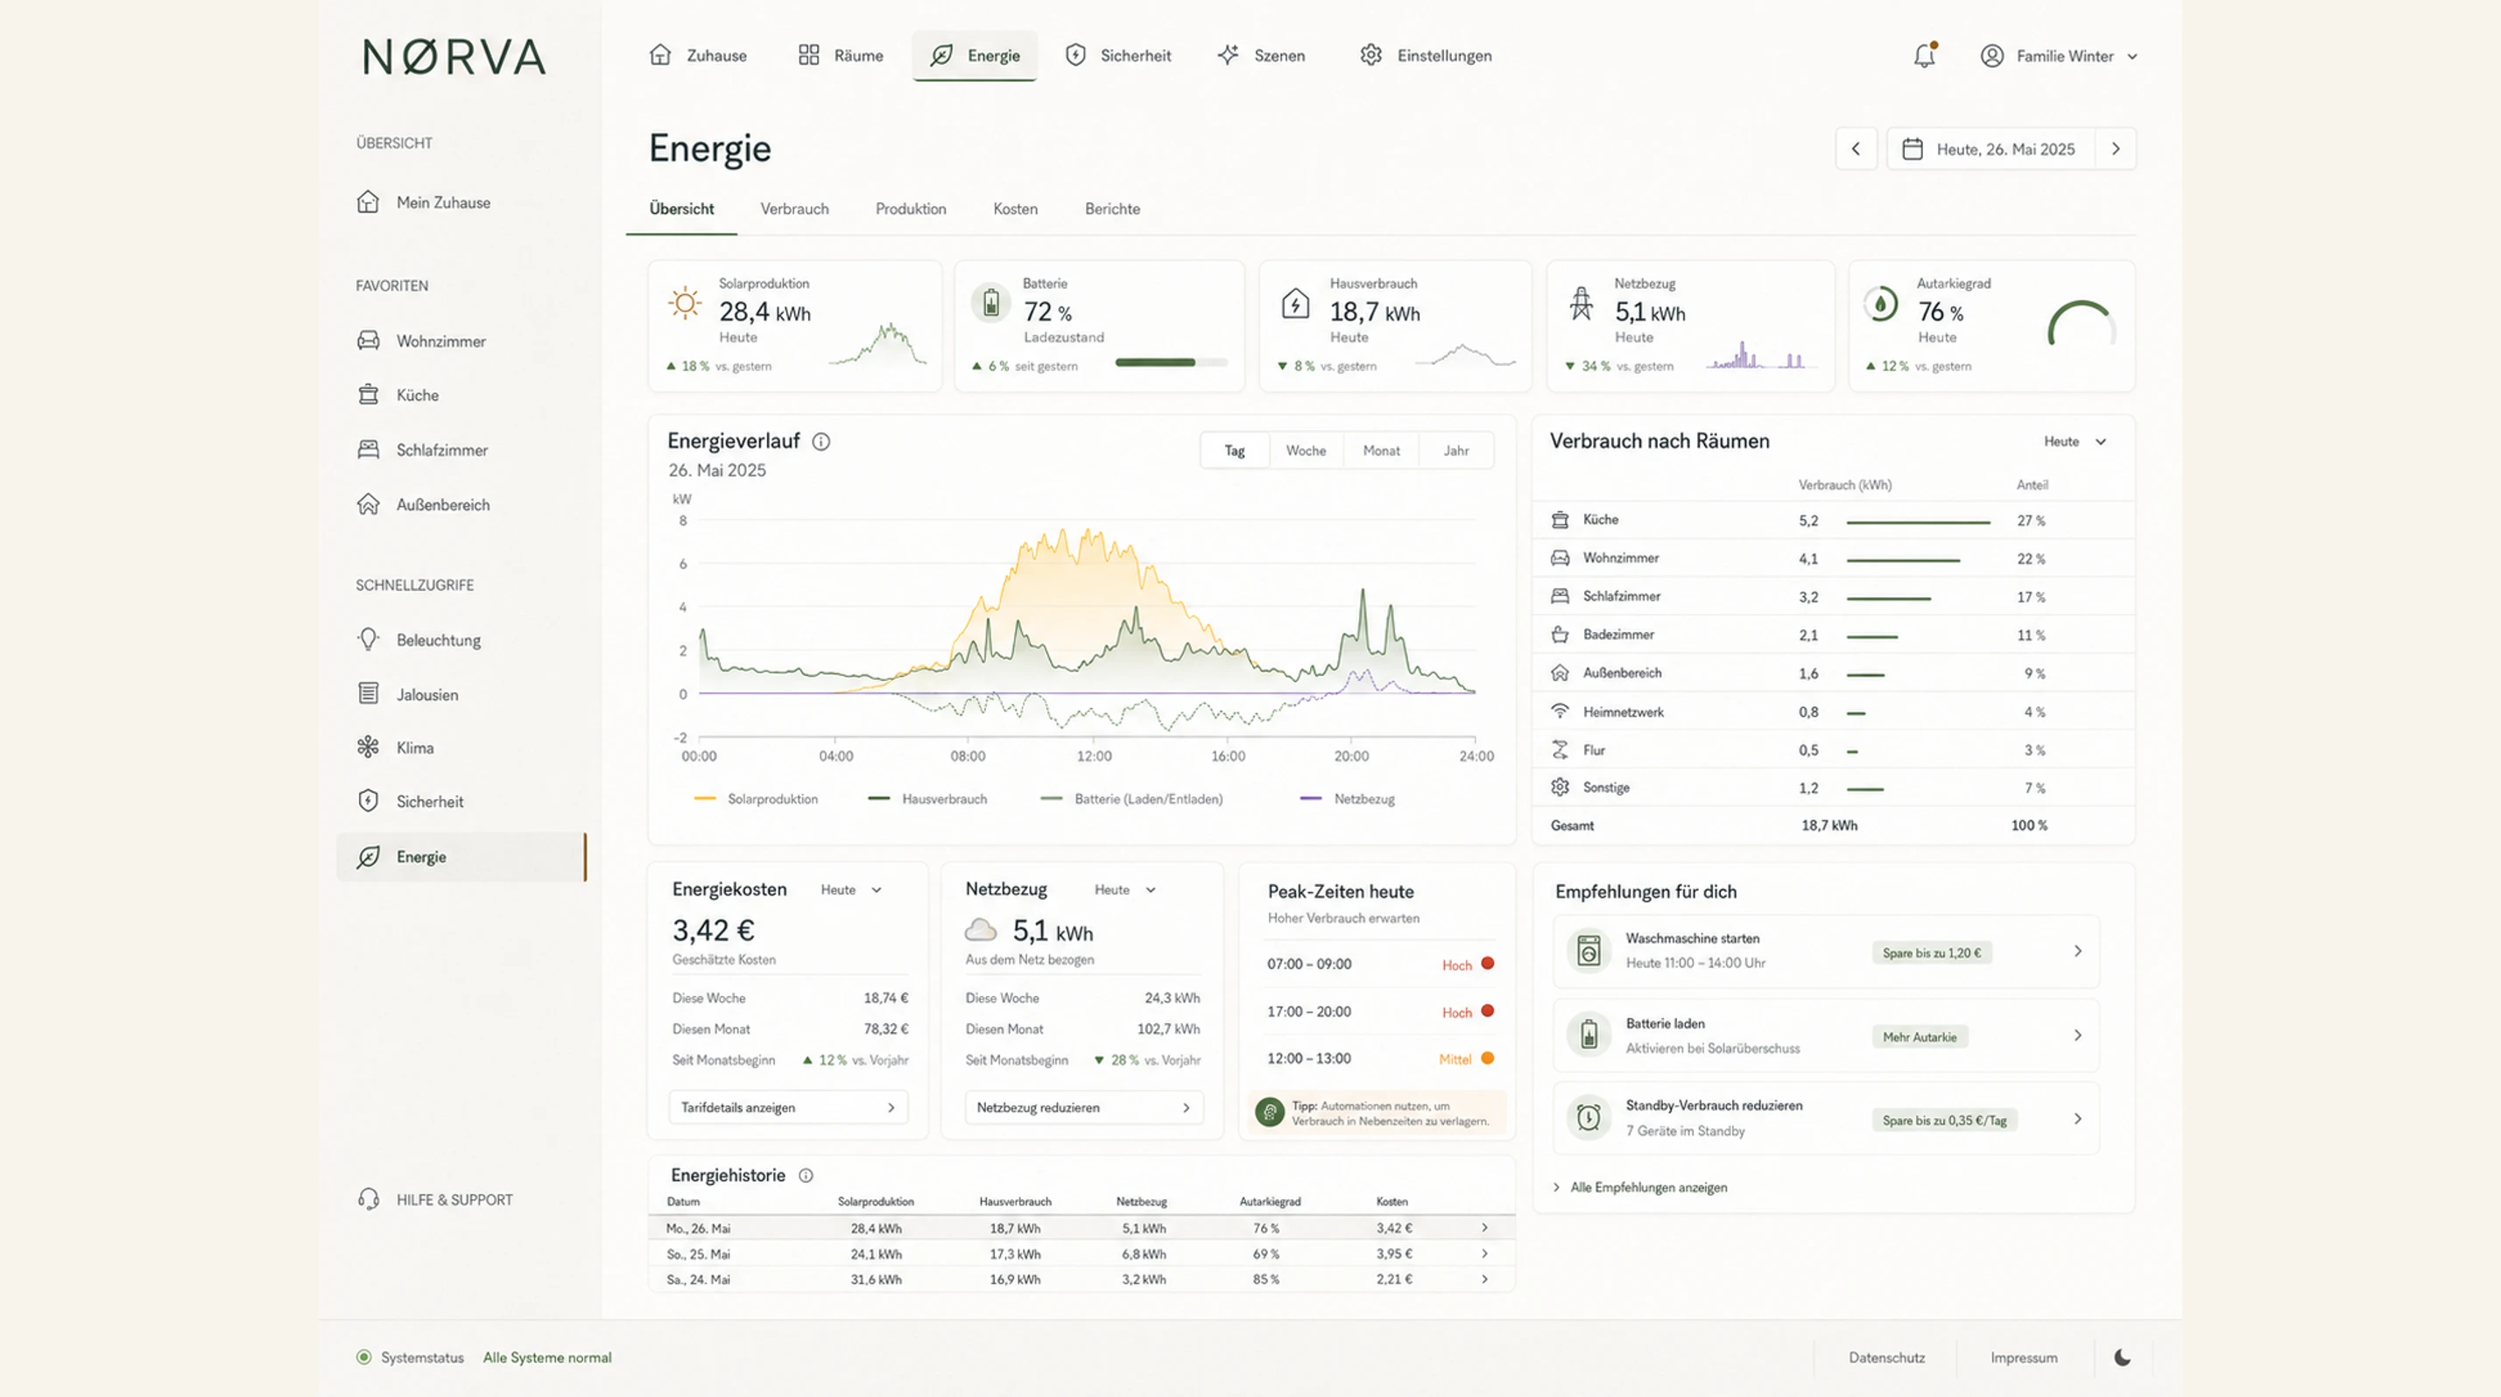This screenshot has width=2501, height=1397.
Task: Click the Hausverbrauch house-bolt icon
Action: (x=1295, y=304)
